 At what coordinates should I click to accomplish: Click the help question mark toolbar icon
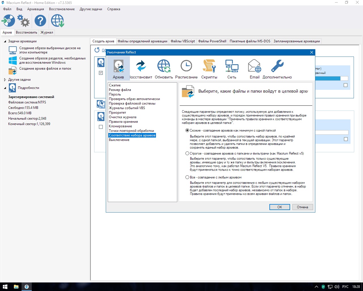coord(40,21)
